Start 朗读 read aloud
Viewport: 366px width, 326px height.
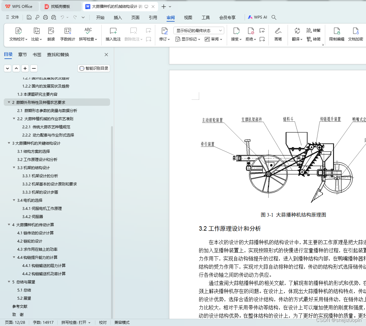51,34
